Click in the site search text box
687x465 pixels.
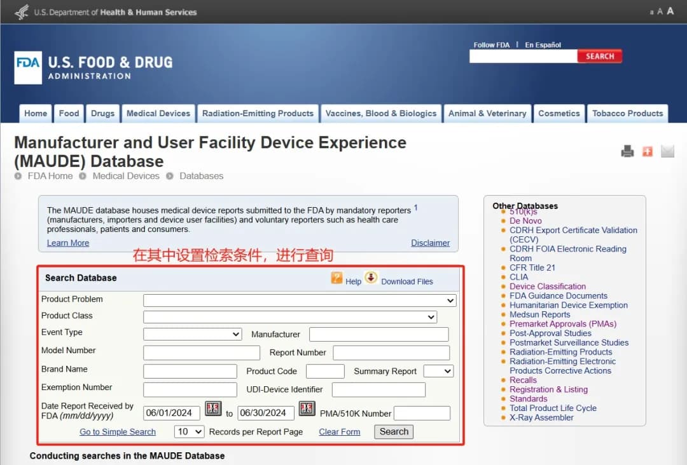tap(523, 56)
